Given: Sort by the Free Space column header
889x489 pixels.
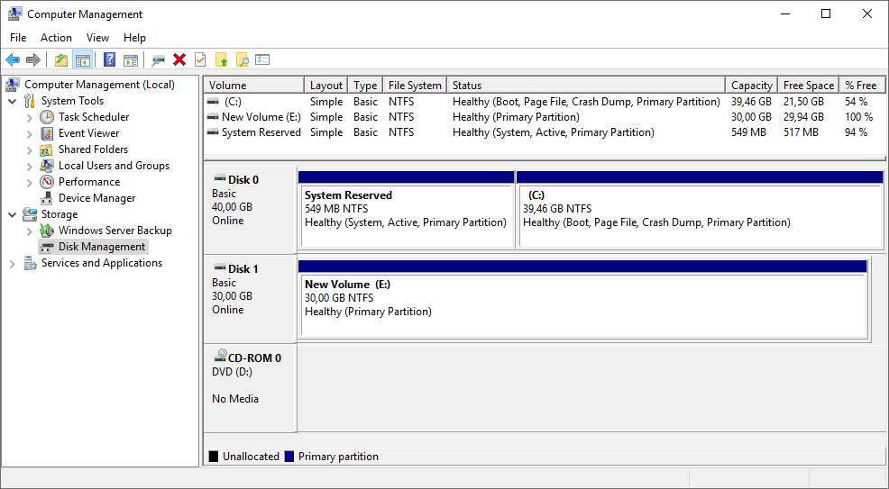Looking at the screenshot, I should 809,85.
